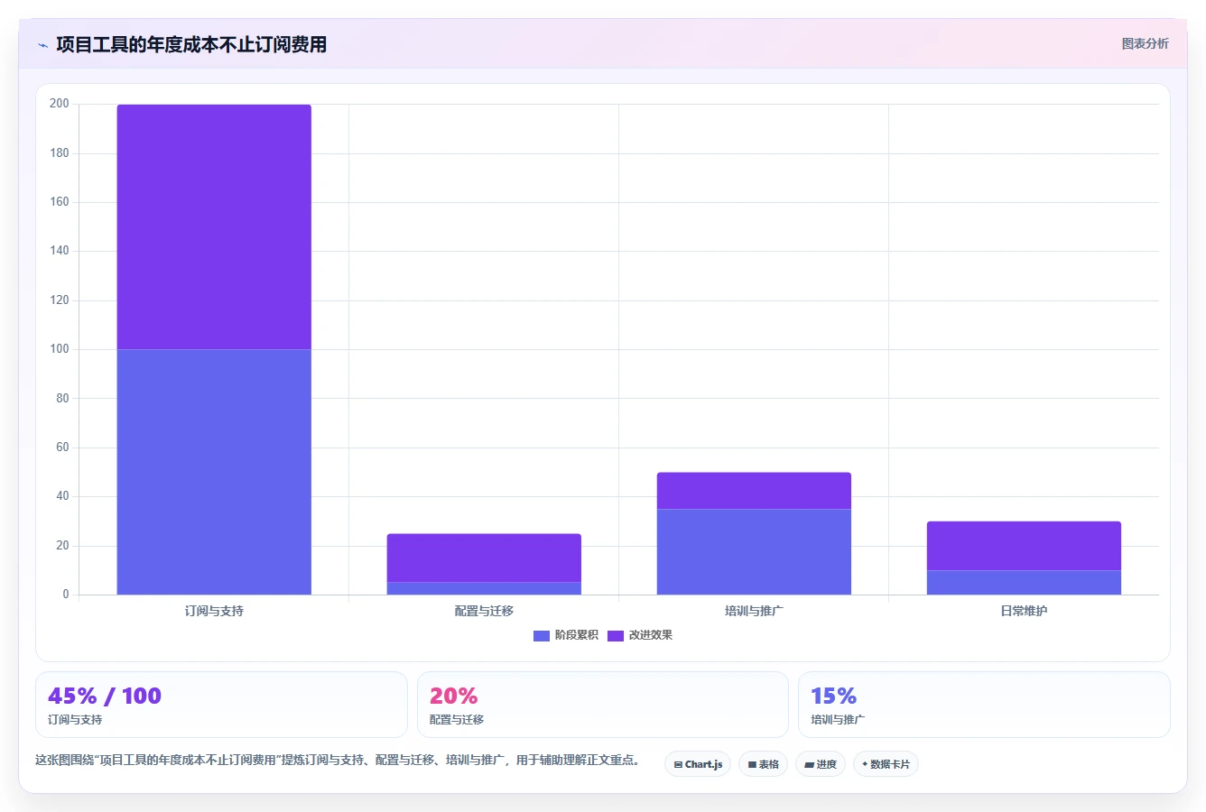Click the 培训与推广 x-axis label
Screen dimensions: 1206x812
[754, 611]
